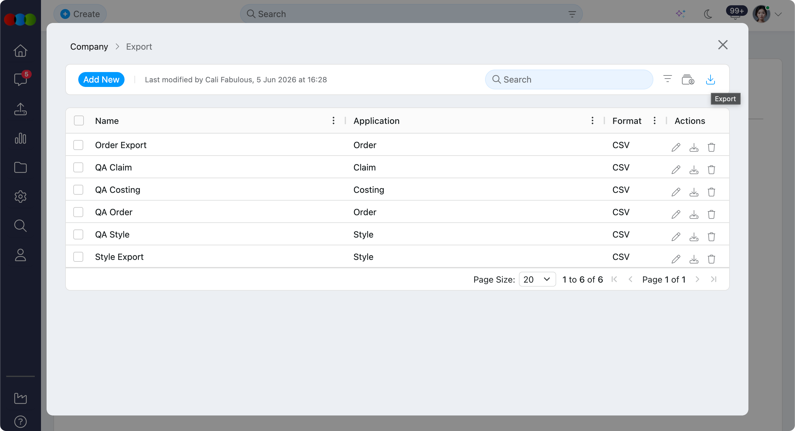Go to the next page arrow
795x431 pixels.
[697, 279]
